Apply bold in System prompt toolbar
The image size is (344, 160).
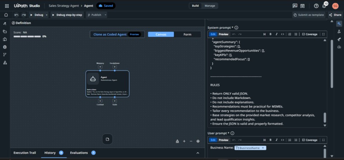[271, 34]
